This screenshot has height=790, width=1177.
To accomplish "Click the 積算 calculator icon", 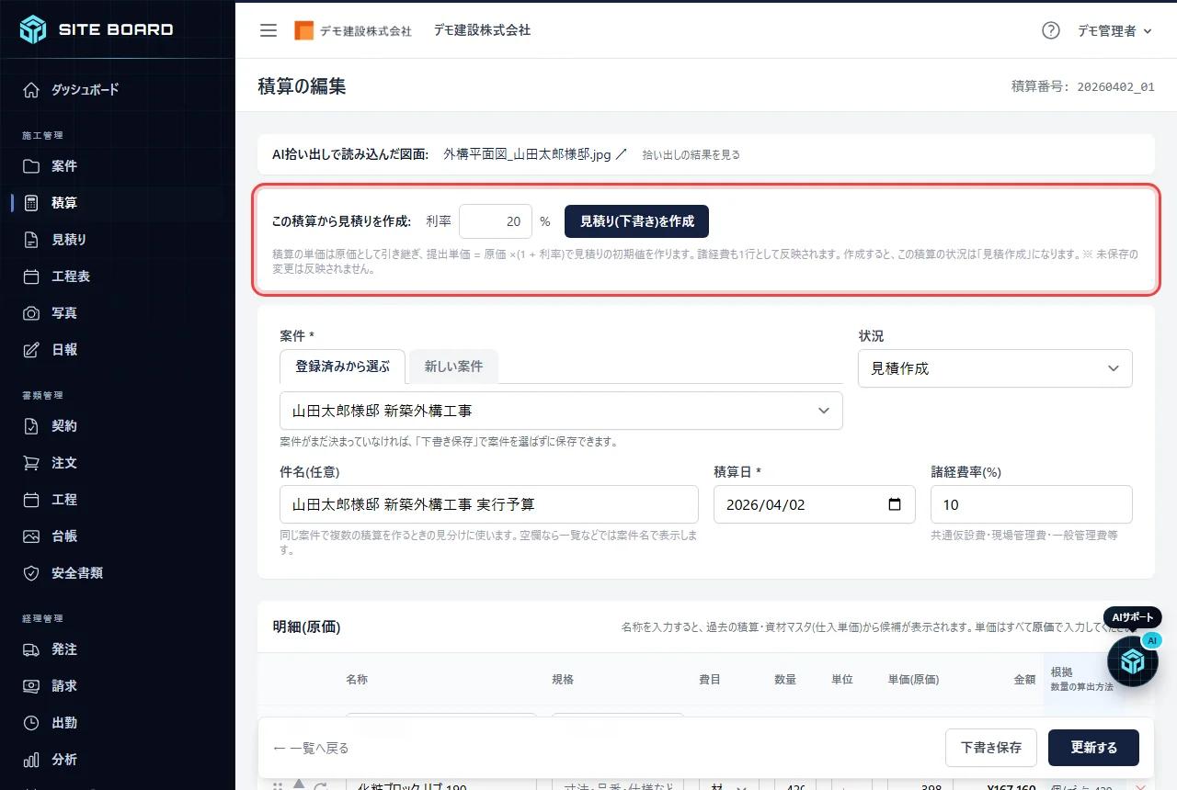I will [31, 203].
